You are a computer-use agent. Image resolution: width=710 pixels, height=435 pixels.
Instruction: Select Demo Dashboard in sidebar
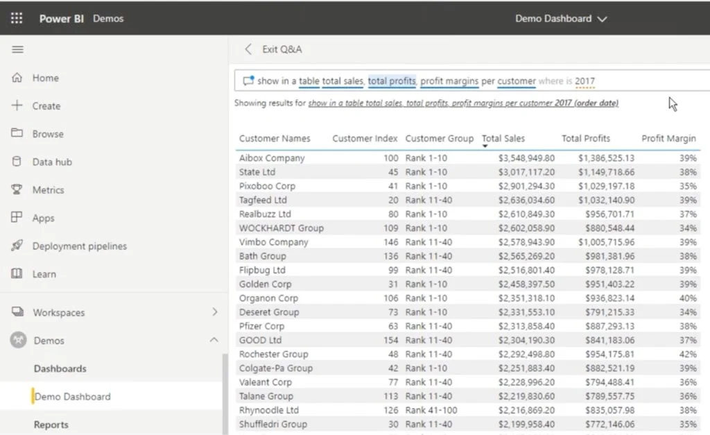tap(72, 397)
